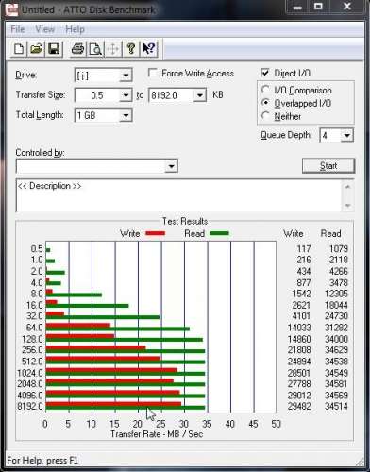The width and height of the screenshot is (370, 472).
Task: Click the ATTO app icon in title bar
Action: coord(12,9)
